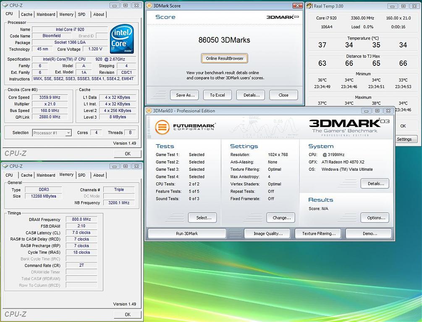Viewport: 422px width, 322px height.
Task: Show About tab in CPU-Z memory window
Action: click(x=99, y=175)
